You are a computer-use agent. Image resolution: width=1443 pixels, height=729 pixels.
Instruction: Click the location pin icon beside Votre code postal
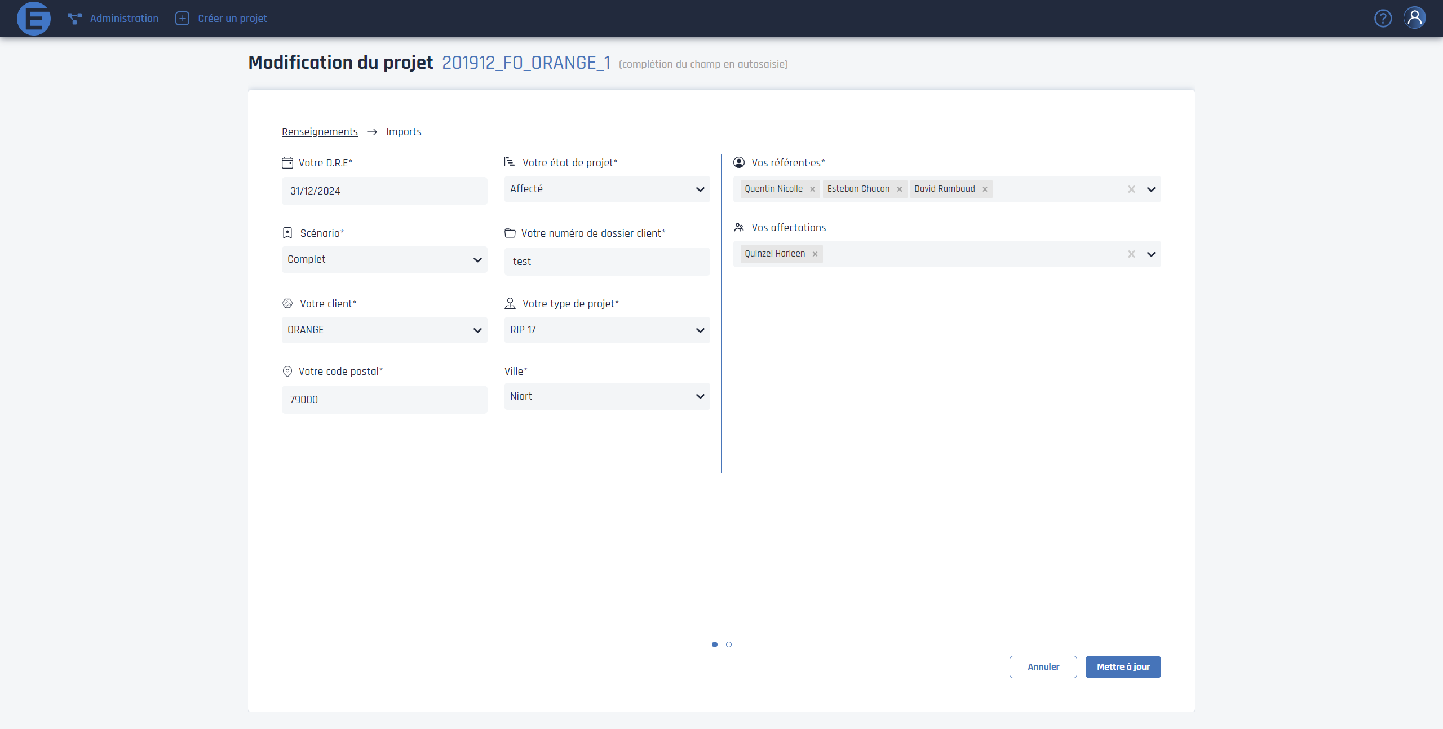click(x=287, y=372)
